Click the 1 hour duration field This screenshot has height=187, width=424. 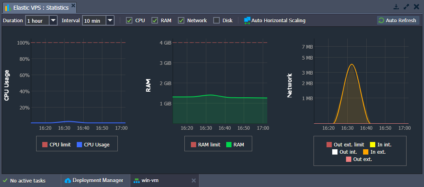[38, 21]
